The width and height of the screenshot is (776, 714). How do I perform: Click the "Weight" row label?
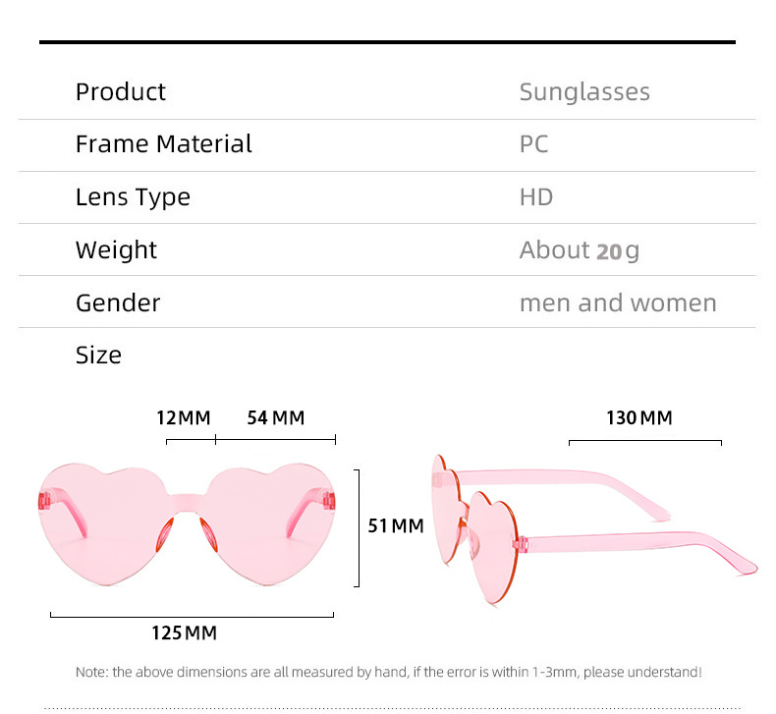click(x=116, y=250)
